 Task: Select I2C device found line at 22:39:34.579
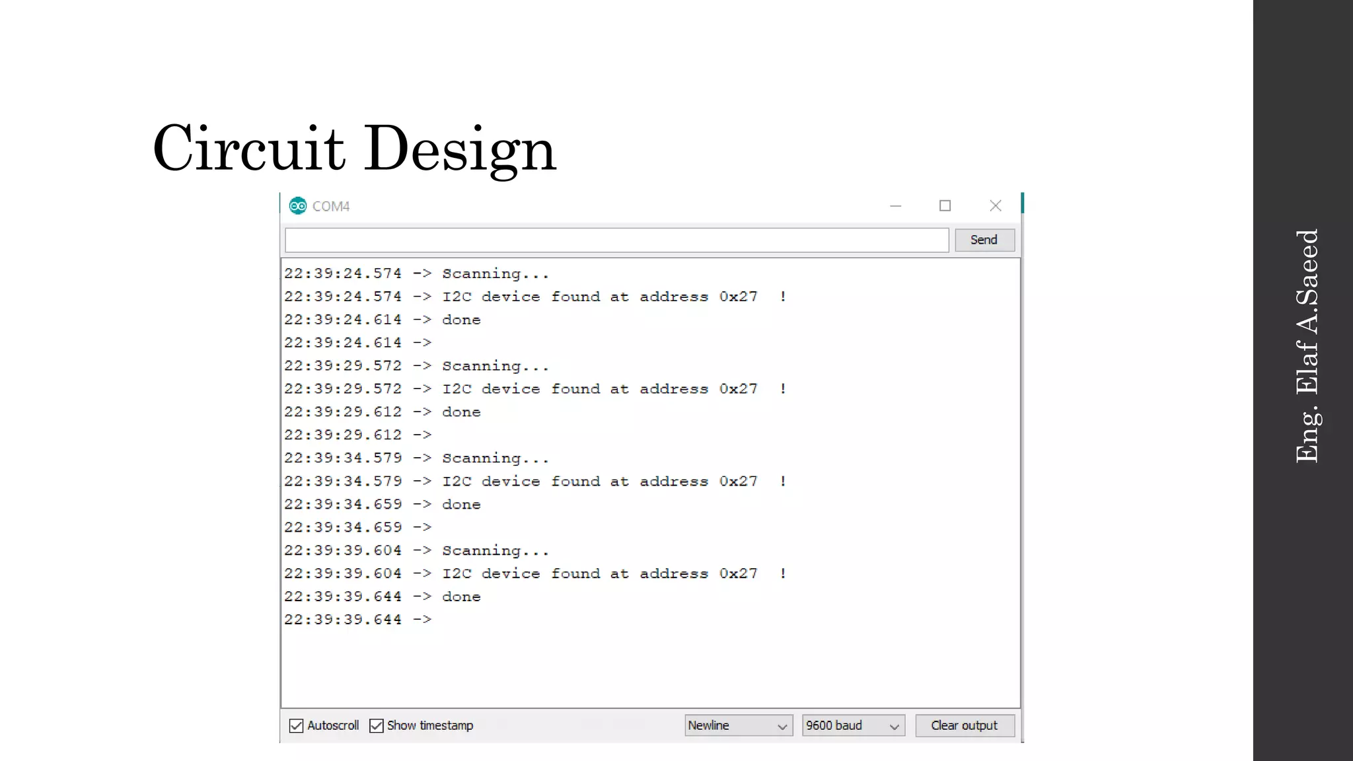535,482
